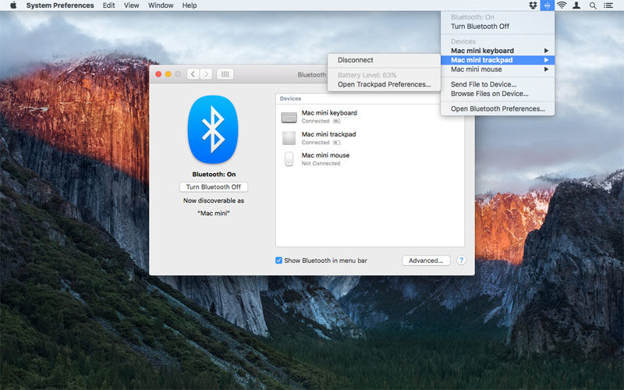
Task: Choose Open Trackpad Preferences
Action: click(384, 84)
